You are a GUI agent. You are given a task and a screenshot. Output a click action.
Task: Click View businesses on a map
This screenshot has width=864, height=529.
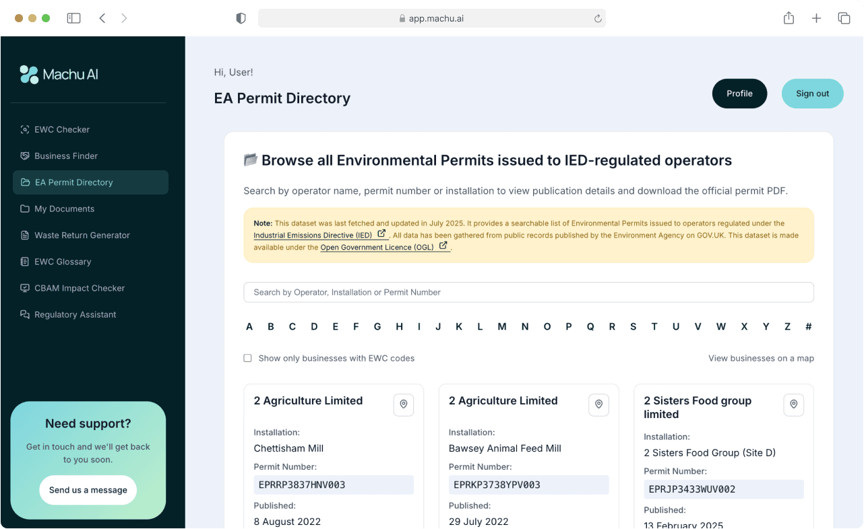point(761,358)
